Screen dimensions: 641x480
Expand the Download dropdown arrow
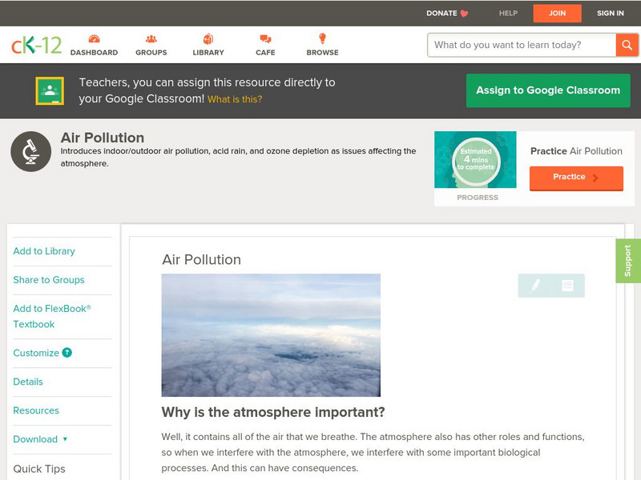click(x=65, y=439)
